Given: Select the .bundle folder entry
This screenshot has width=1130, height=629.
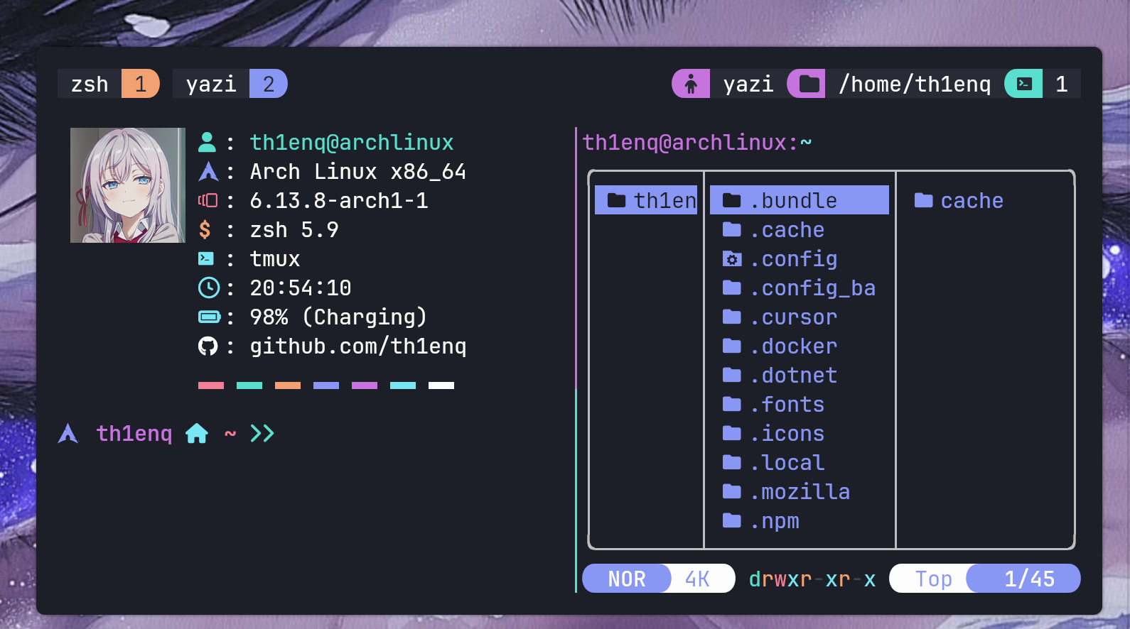Looking at the screenshot, I should tap(799, 200).
